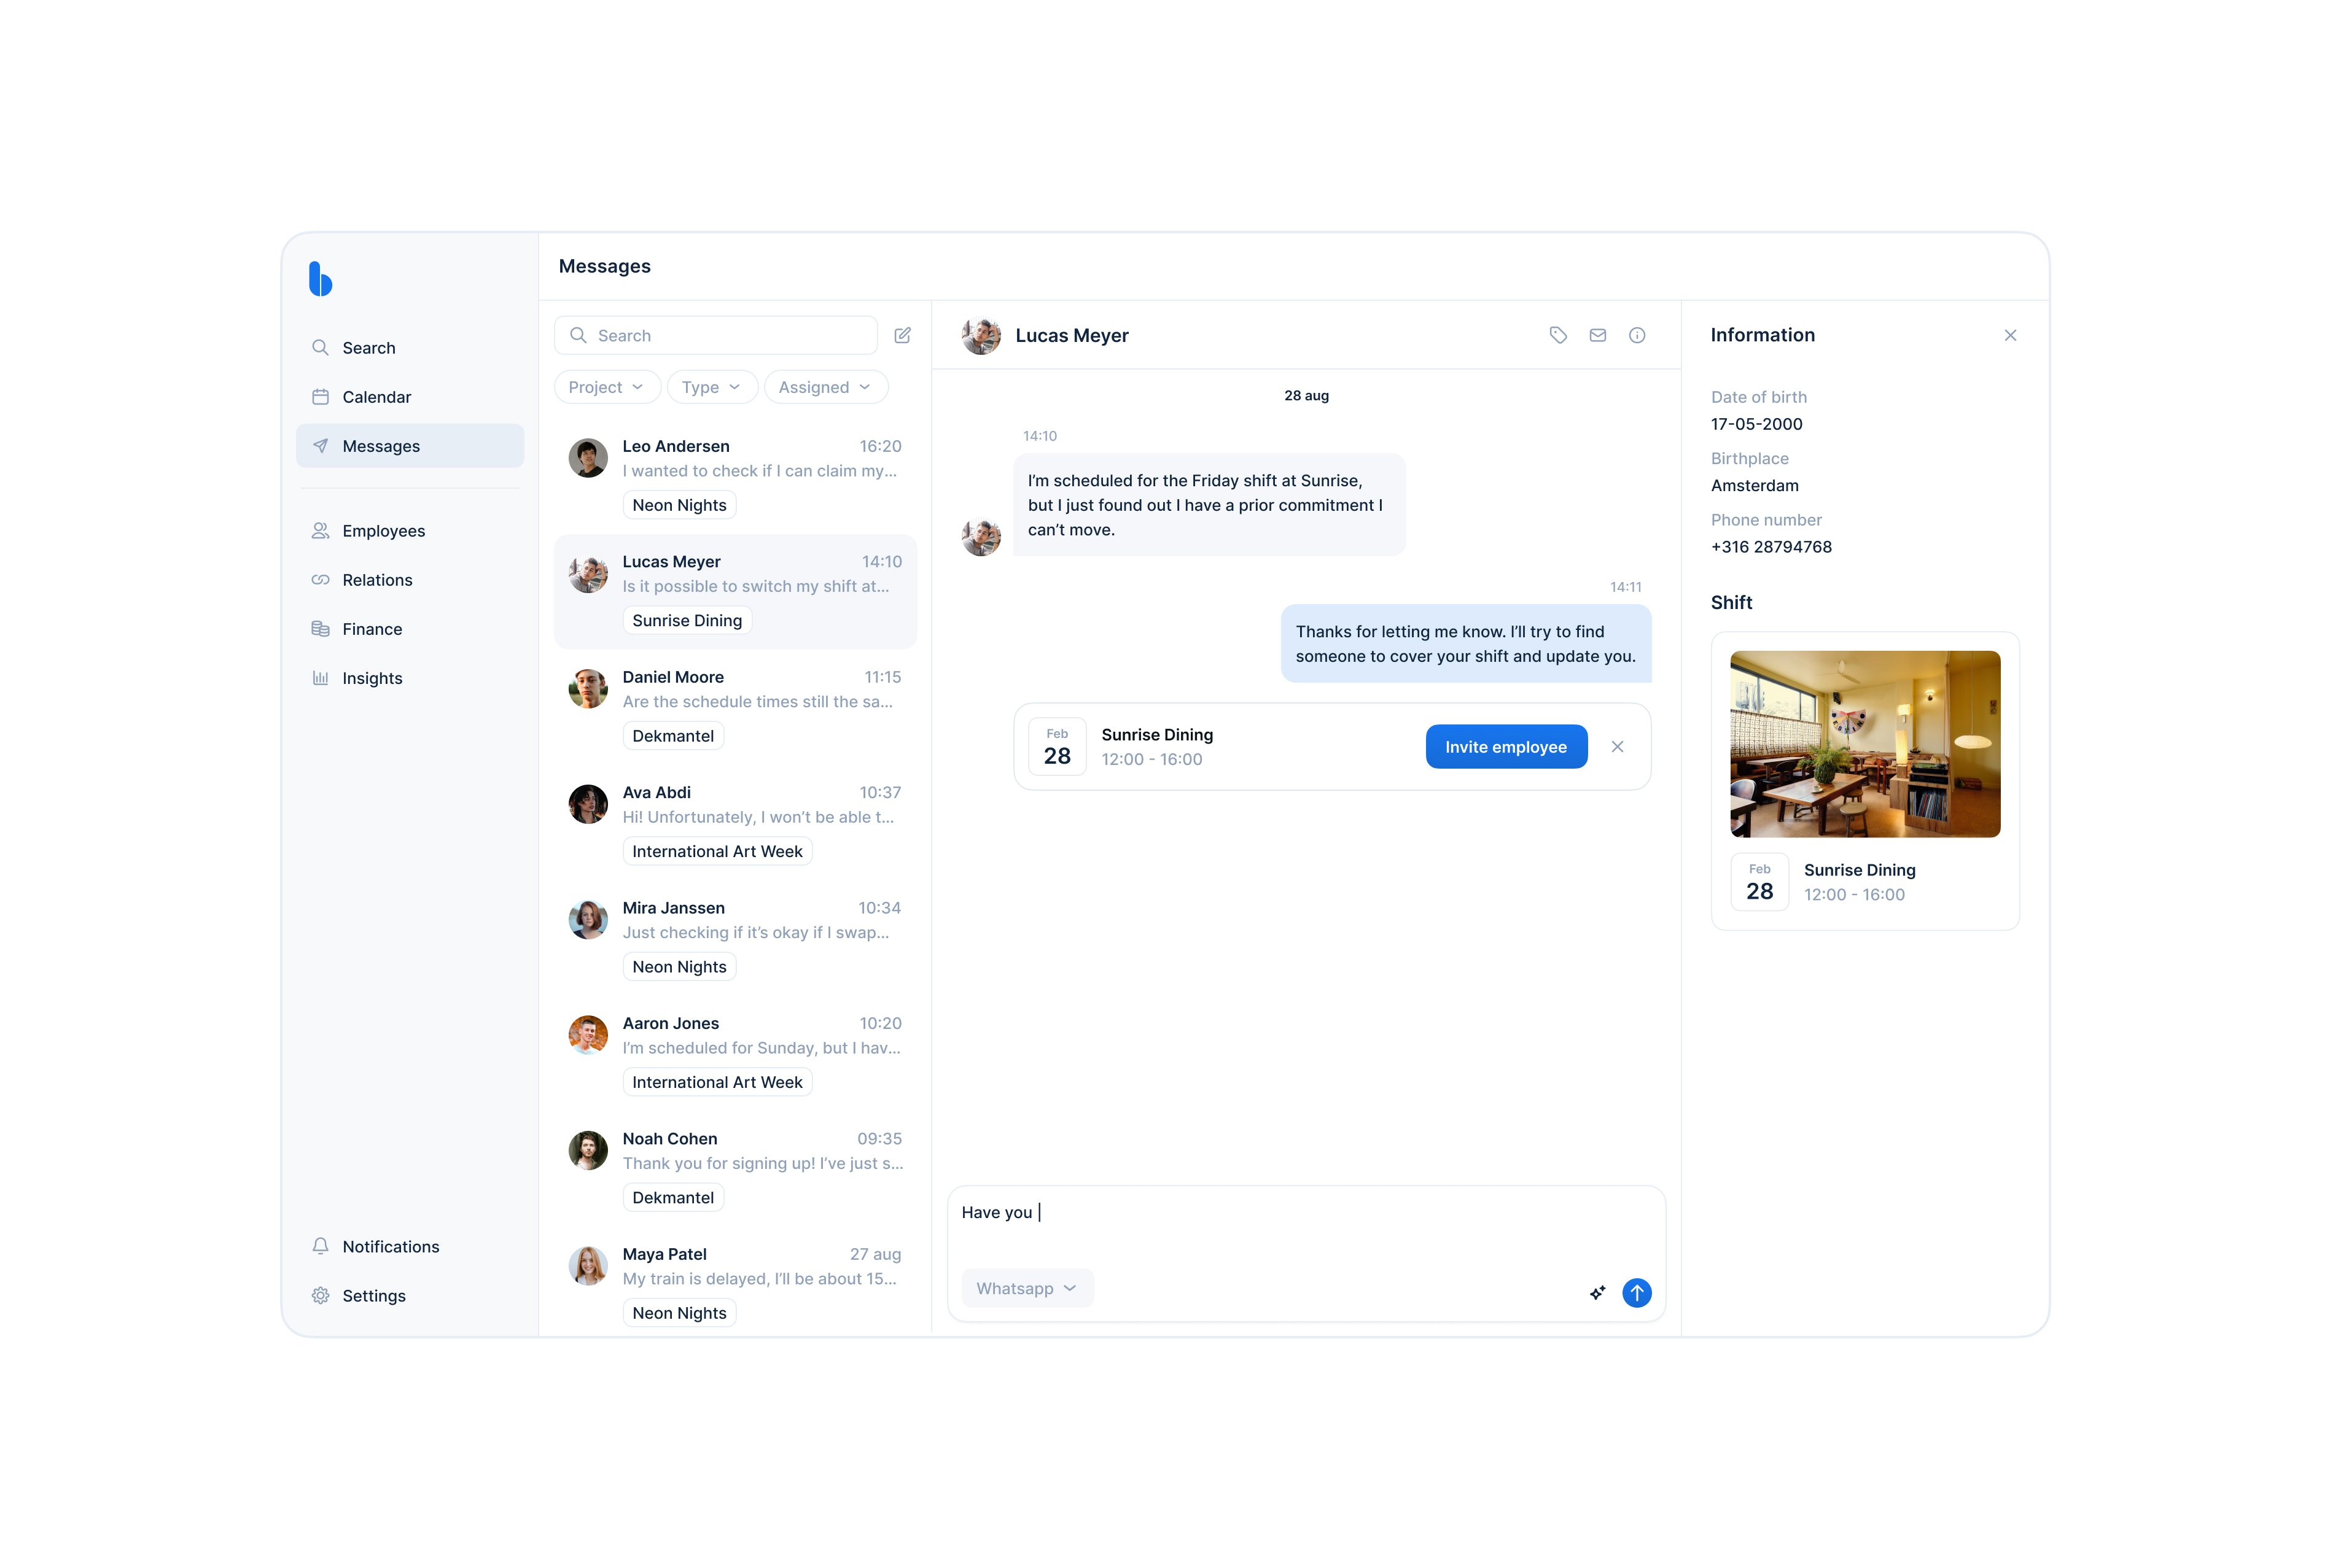2330x1568 pixels.
Task: Open the Project filter dropdown
Action: click(x=607, y=387)
